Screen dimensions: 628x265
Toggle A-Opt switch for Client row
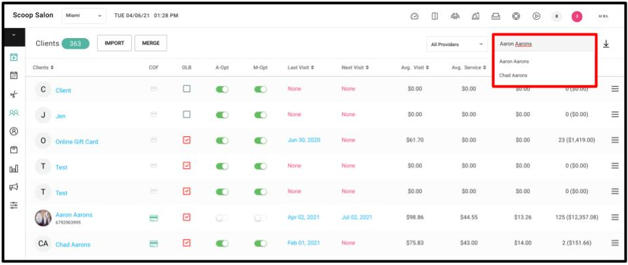click(222, 89)
